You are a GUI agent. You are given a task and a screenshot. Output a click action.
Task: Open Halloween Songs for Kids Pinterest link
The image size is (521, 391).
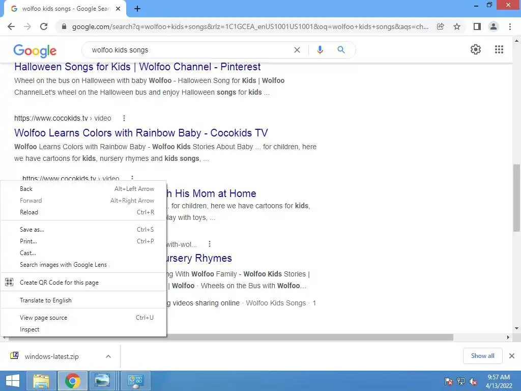coord(137,67)
